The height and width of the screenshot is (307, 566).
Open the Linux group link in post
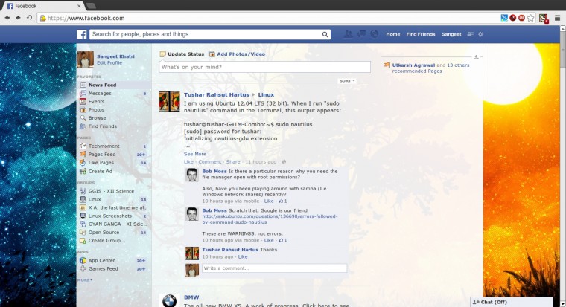[266, 94]
